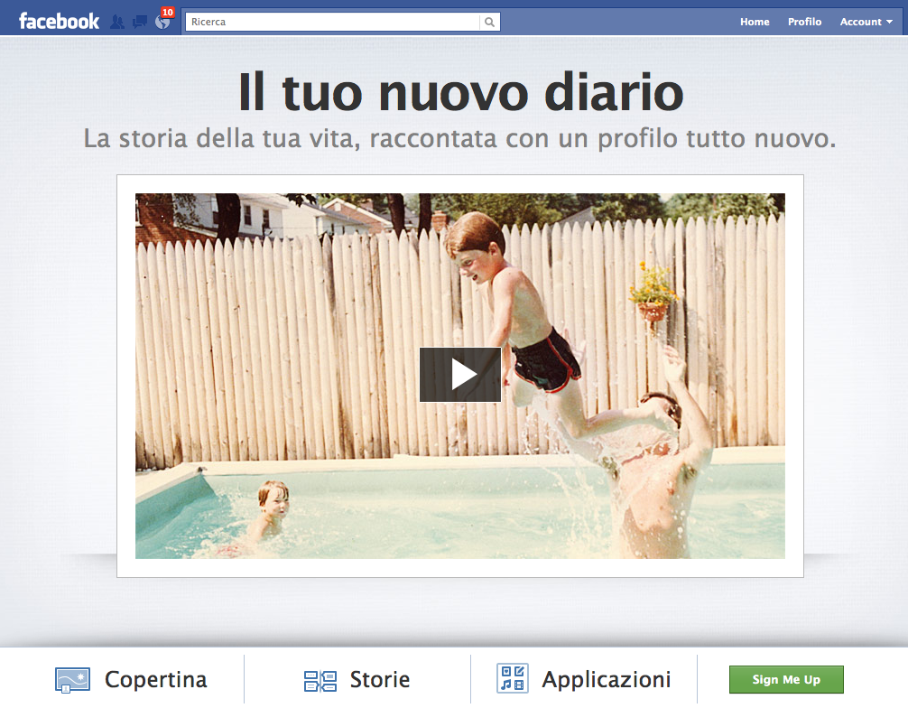Click the red notification badge showing 10

coord(167,13)
